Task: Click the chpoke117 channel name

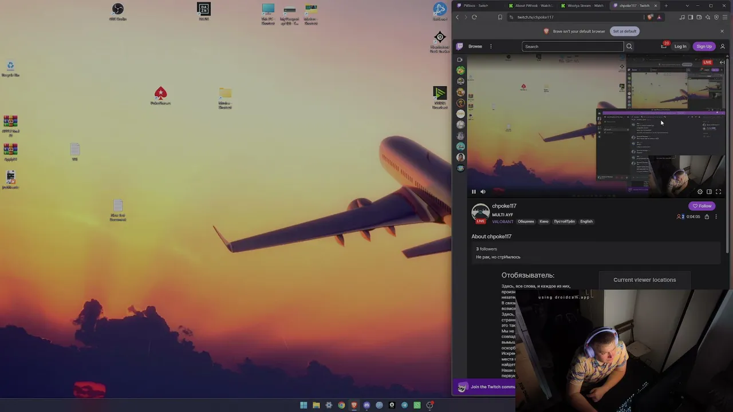Action: click(x=504, y=206)
